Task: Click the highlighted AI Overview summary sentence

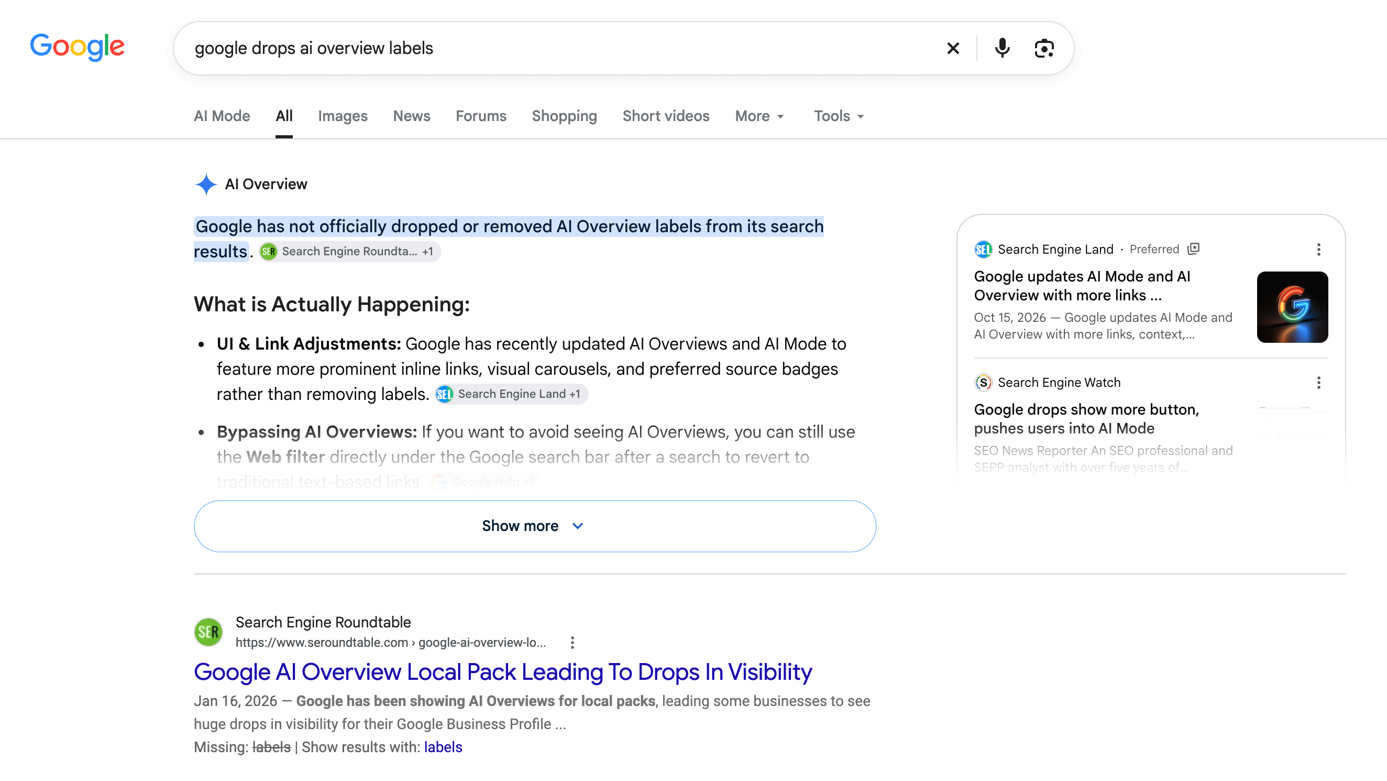Action: click(x=509, y=239)
